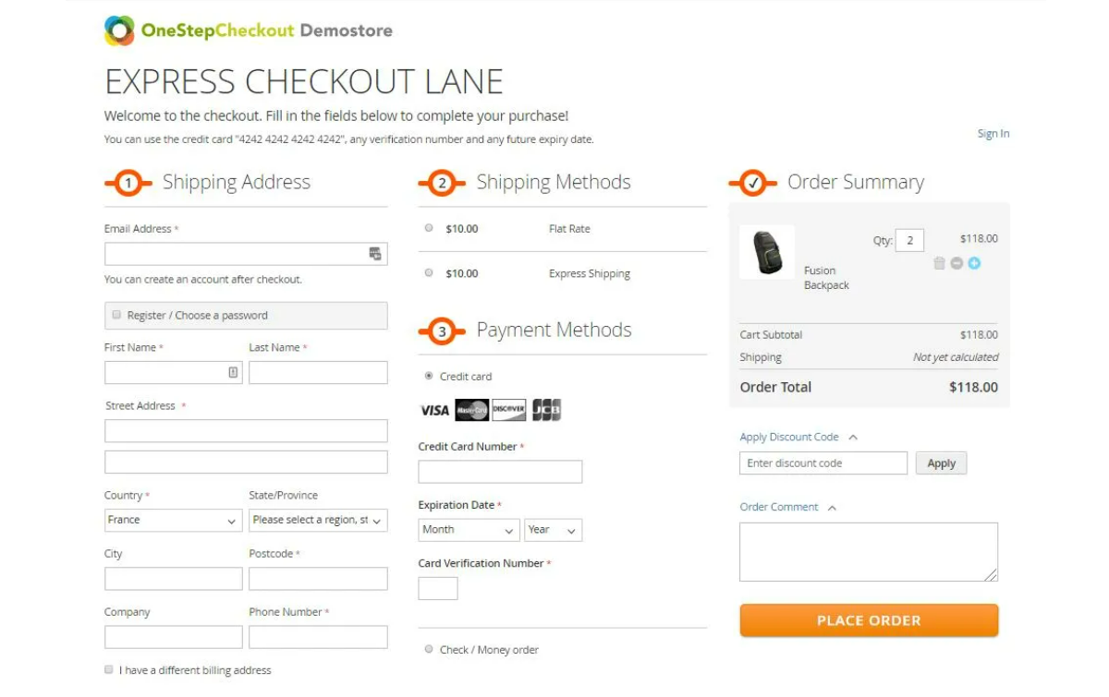Decrease quantity with the minus icon

(957, 263)
